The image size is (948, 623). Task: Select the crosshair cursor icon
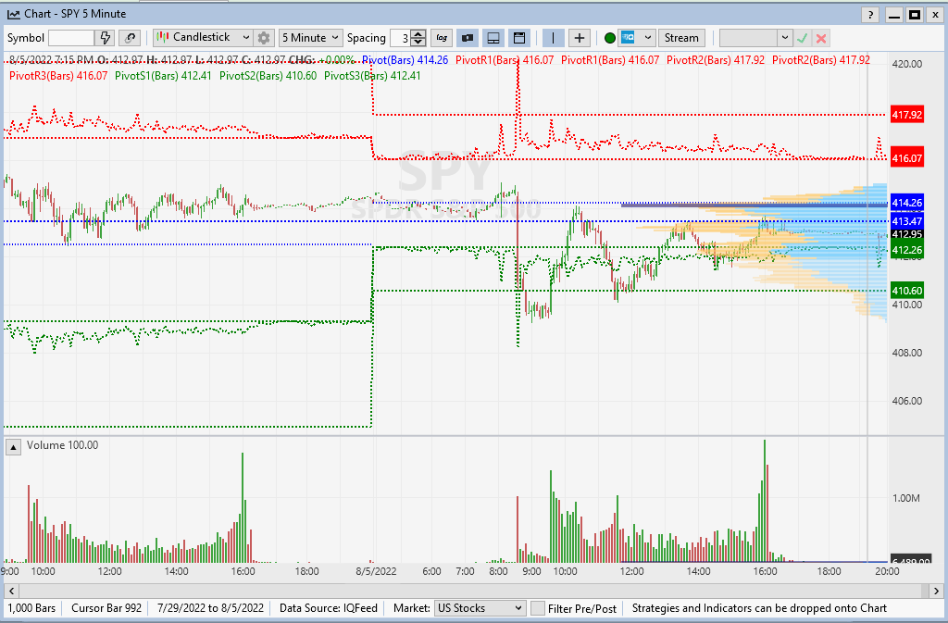point(580,37)
